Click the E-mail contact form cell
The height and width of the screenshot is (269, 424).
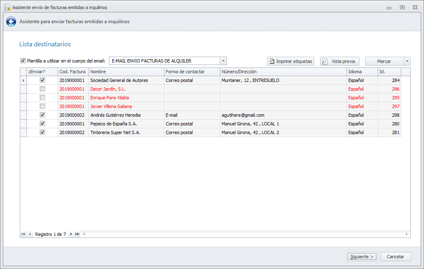192,115
